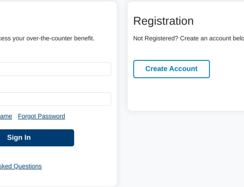
Task: Click the Registration heading
Action: 163,21
